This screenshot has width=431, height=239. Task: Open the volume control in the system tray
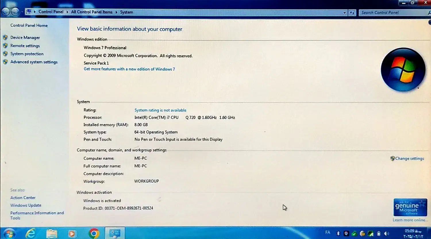coord(386,233)
